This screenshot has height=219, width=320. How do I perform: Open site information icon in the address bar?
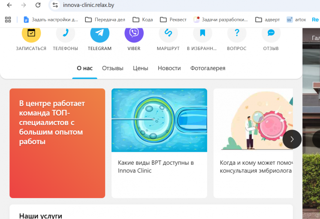coord(55,5)
